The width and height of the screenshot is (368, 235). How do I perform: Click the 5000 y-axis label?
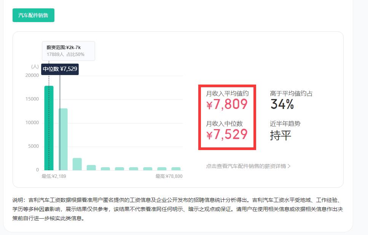pyautogui.click(x=33, y=146)
